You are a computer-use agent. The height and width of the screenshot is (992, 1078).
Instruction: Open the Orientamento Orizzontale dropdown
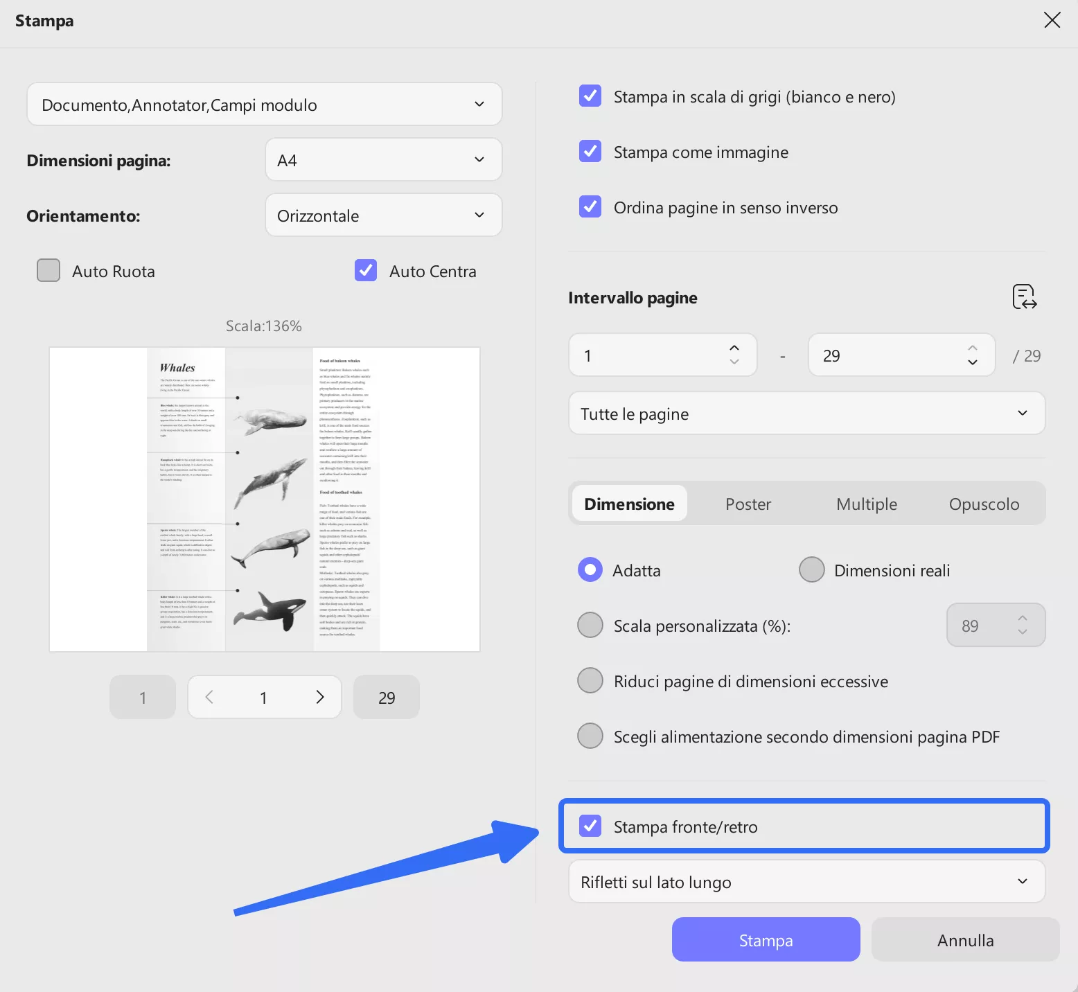383,215
